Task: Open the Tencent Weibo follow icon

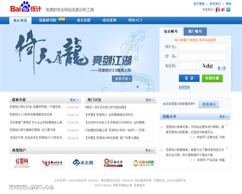Action: [228, 10]
